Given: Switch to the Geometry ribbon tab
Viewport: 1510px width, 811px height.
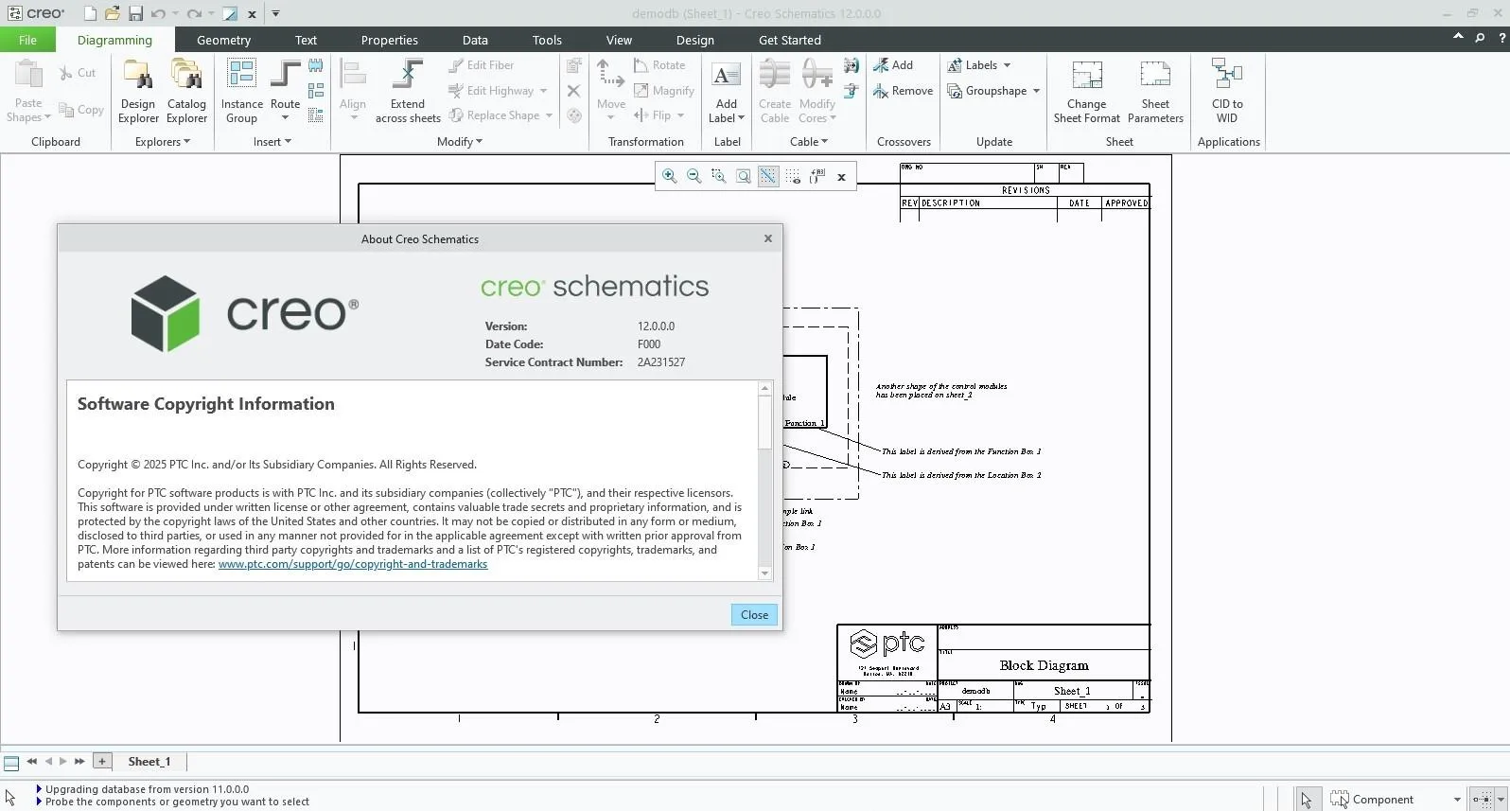Looking at the screenshot, I should [223, 40].
